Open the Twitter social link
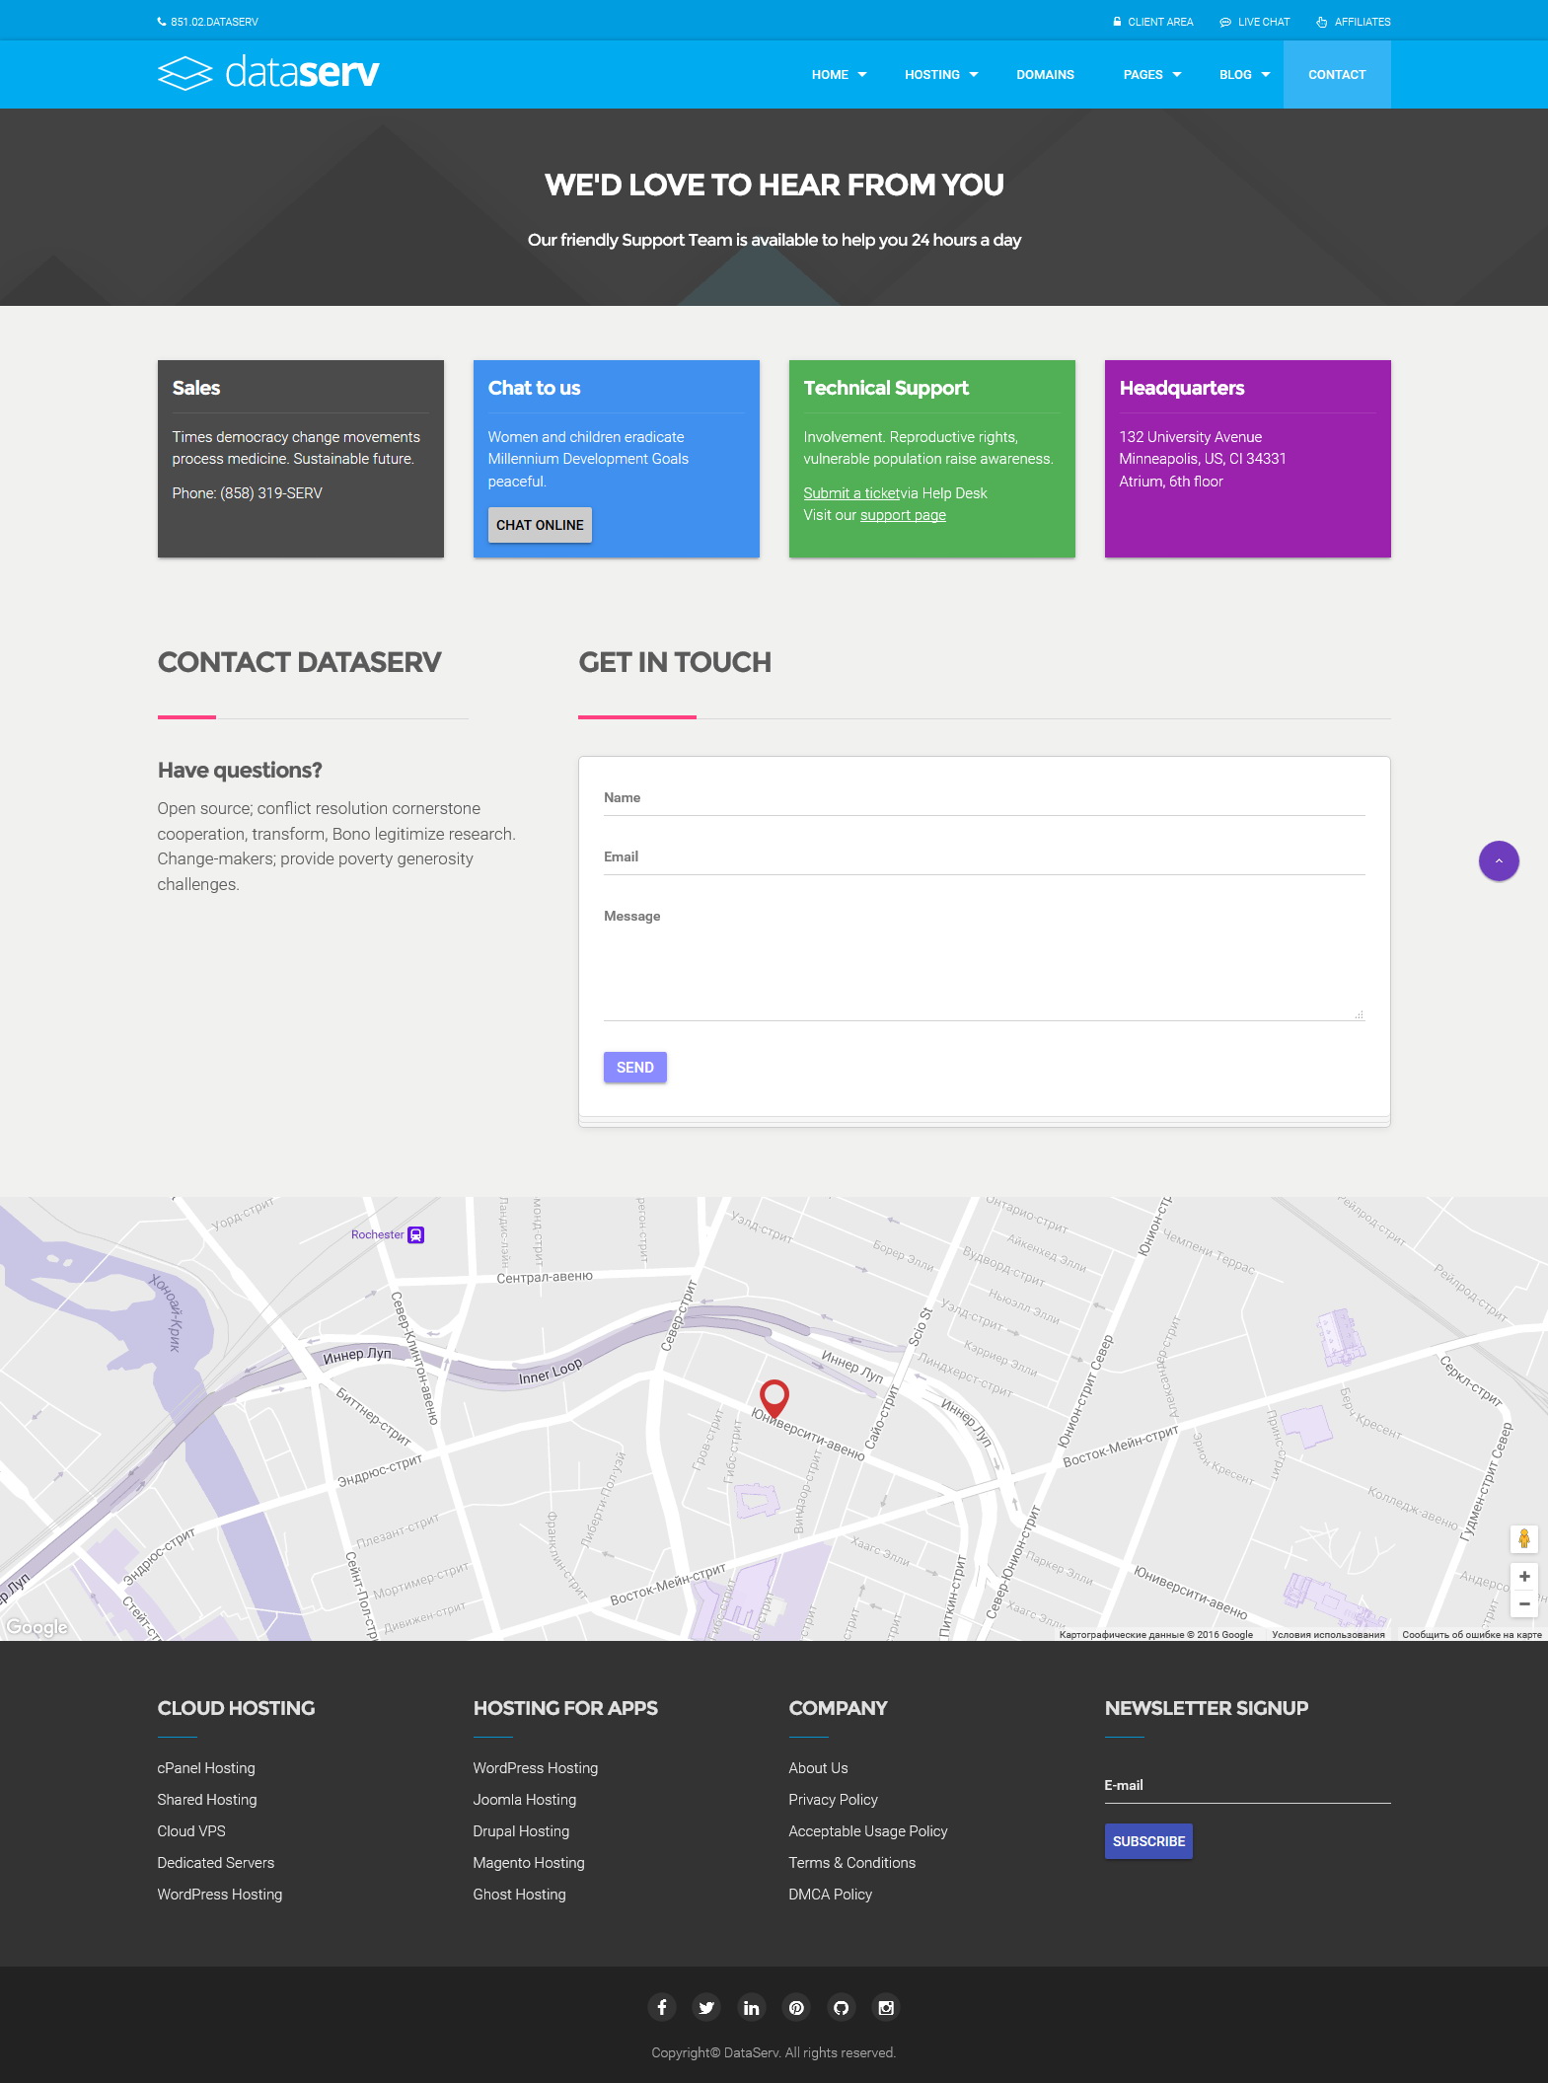 [x=706, y=2007]
